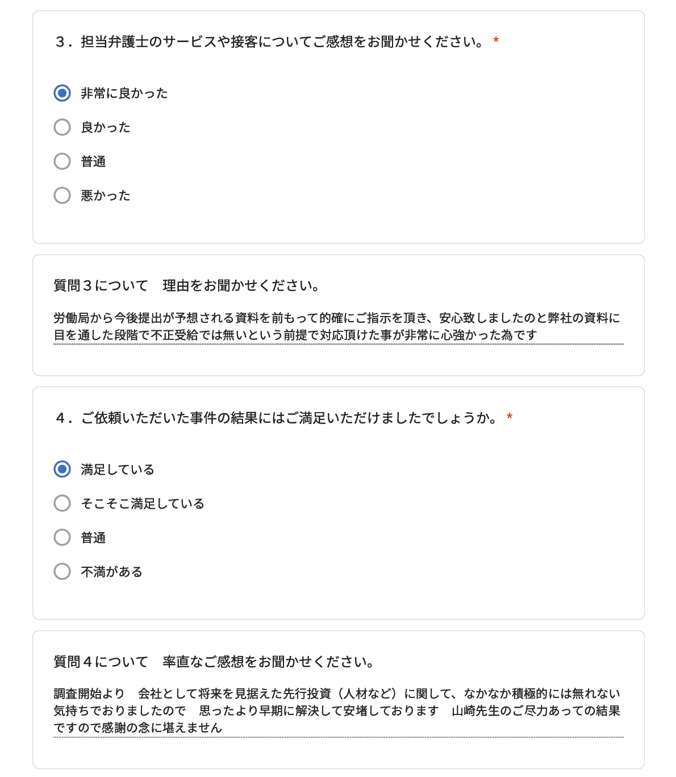Viewport: 676px width, 777px height.
Task: Click the 非常に良かった label text
Action: pyautogui.click(x=124, y=94)
